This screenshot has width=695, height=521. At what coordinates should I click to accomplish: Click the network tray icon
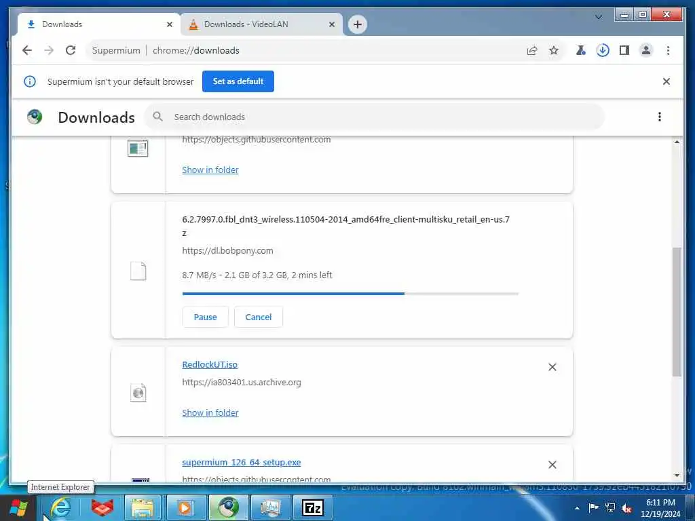click(610, 507)
